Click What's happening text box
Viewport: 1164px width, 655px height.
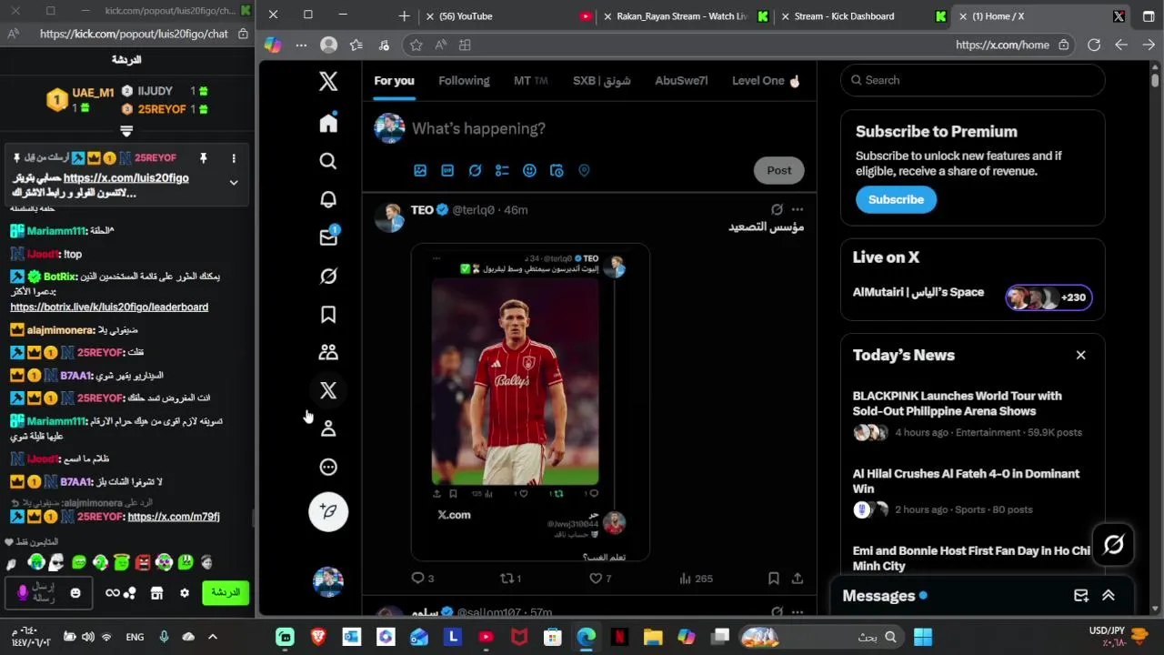[x=478, y=128]
